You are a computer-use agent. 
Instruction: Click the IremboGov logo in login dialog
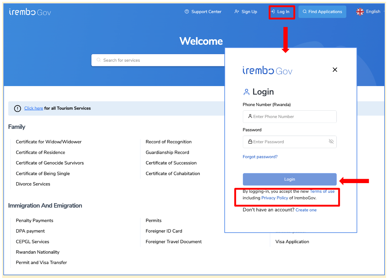click(268, 71)
